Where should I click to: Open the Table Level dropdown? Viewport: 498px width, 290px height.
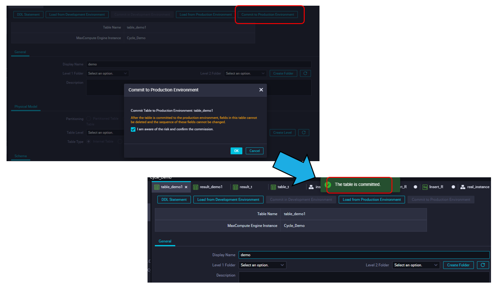point(105,133)
